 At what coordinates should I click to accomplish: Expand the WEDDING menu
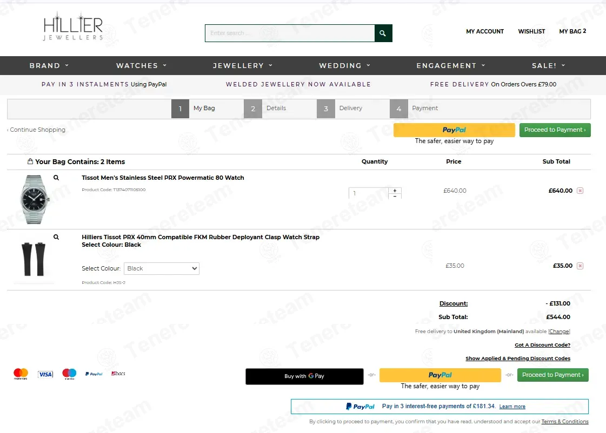[x=345, y=66]
